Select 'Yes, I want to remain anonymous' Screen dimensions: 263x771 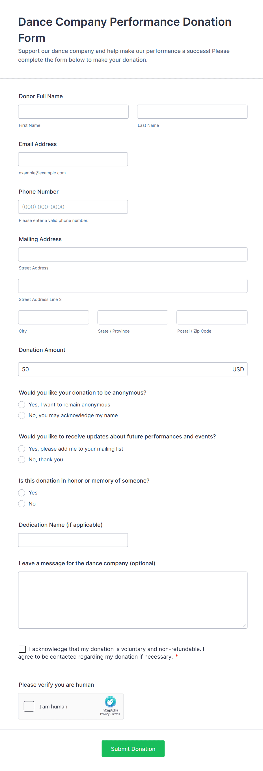[21, 405]
